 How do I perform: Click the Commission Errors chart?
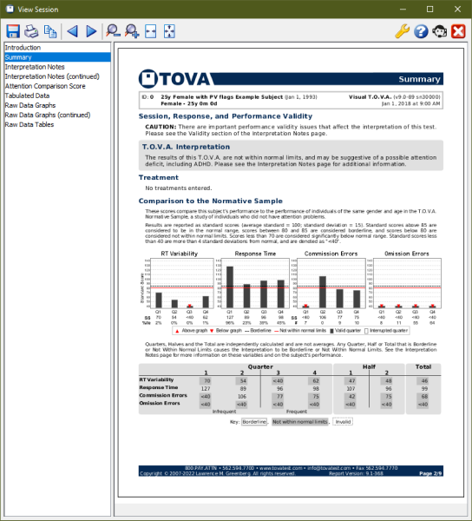[x=331, y=283]
